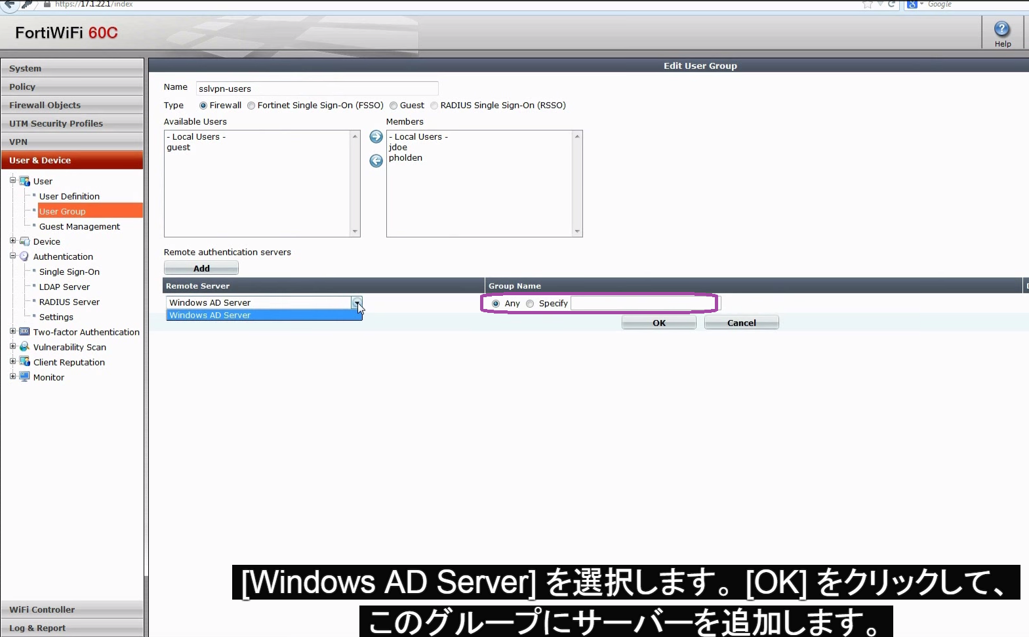The height and width of the screenshot is (637, 1029).
Task: Select jdoe in the Members list
Action: tap(398, 148)
